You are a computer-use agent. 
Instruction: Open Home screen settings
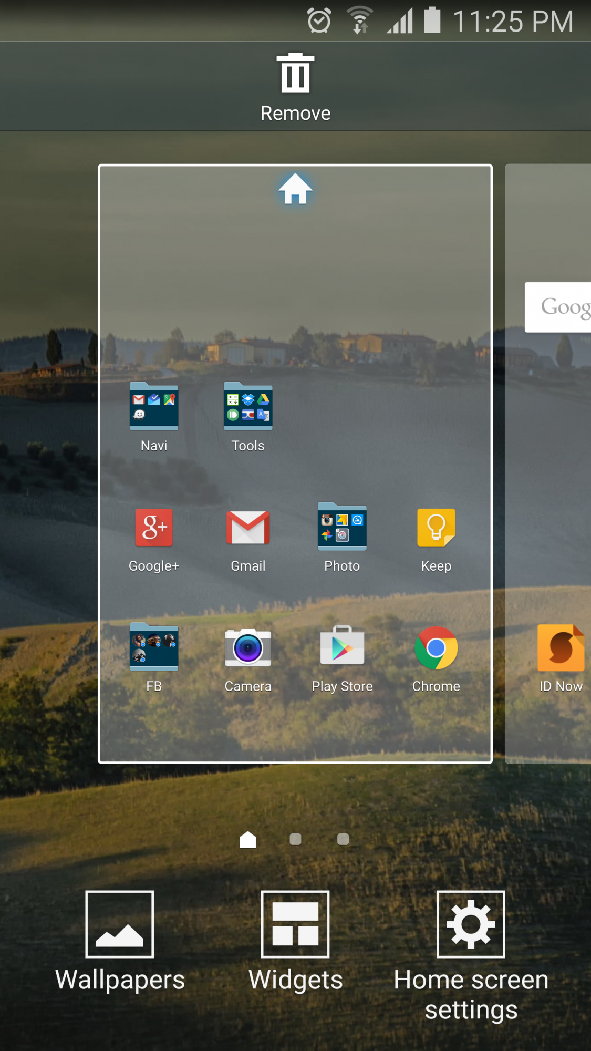pos(471,955)
